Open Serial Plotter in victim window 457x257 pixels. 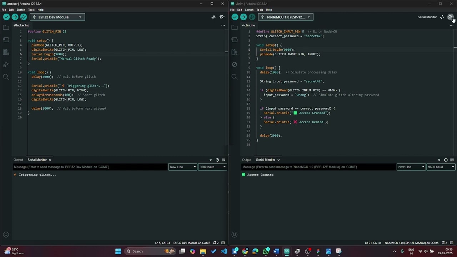(x=442, y=17)
